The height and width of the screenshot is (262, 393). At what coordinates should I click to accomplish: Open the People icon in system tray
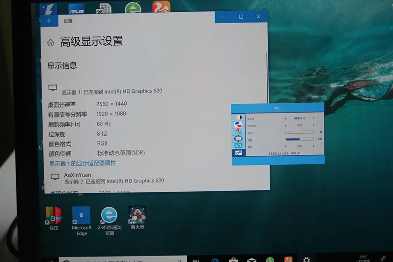point(383,259)
